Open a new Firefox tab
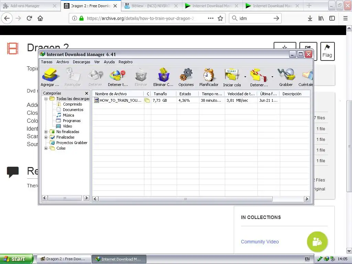 (x=309, y=6)
